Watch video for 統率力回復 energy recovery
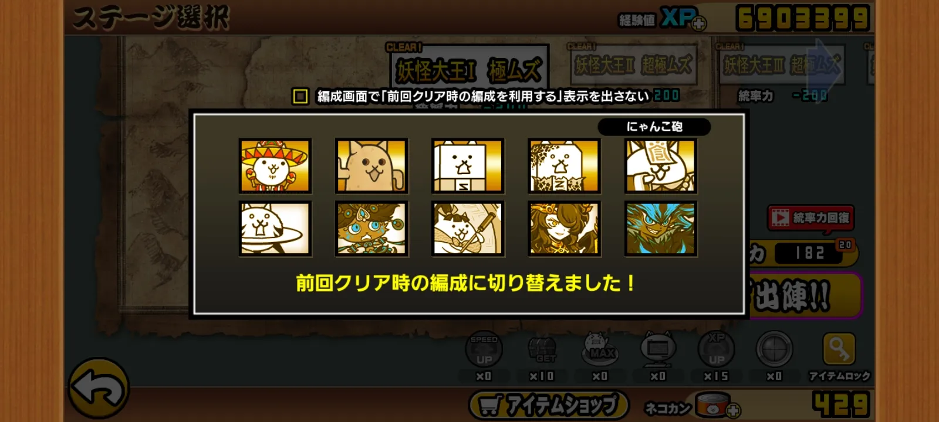Image resolution: width=939 pixels, height=422 pixels. 810,218
